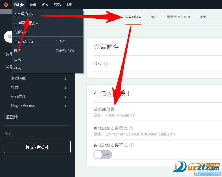Image resolution: width=222 pixels, height=177 pixels.
Task: Choose 登出 menu entry
Action: 48,60
